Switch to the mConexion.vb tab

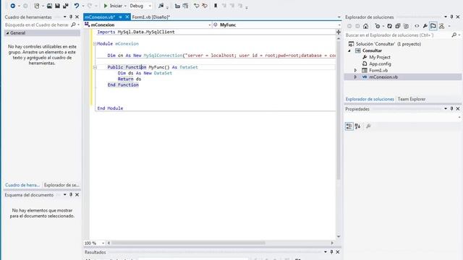pos(100,17)
